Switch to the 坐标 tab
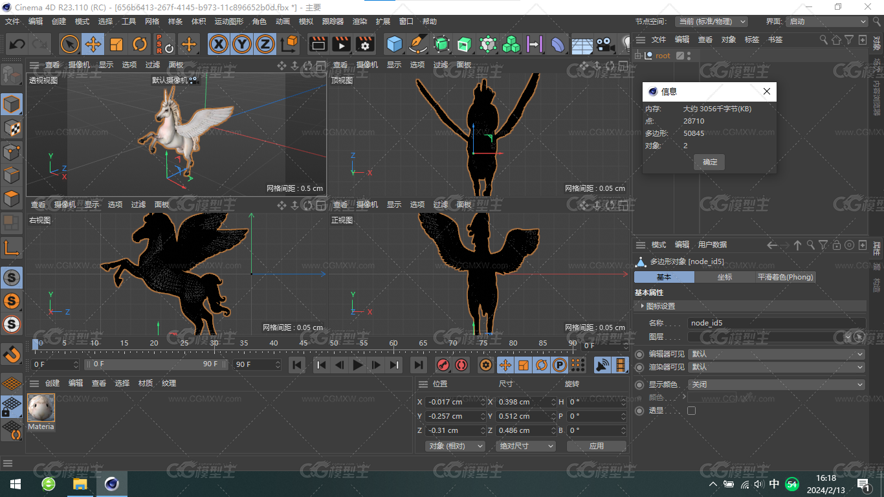The width and height of the screenshot is (884, 497). pyautogui.click(x=724, y=277)
